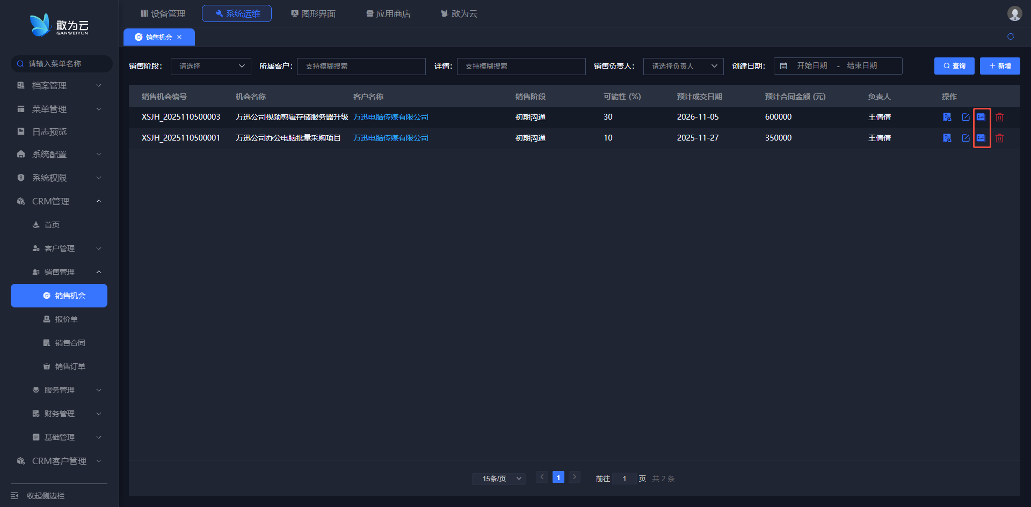Click the trash icon for XSJH_2025110500003

(999, 117)
